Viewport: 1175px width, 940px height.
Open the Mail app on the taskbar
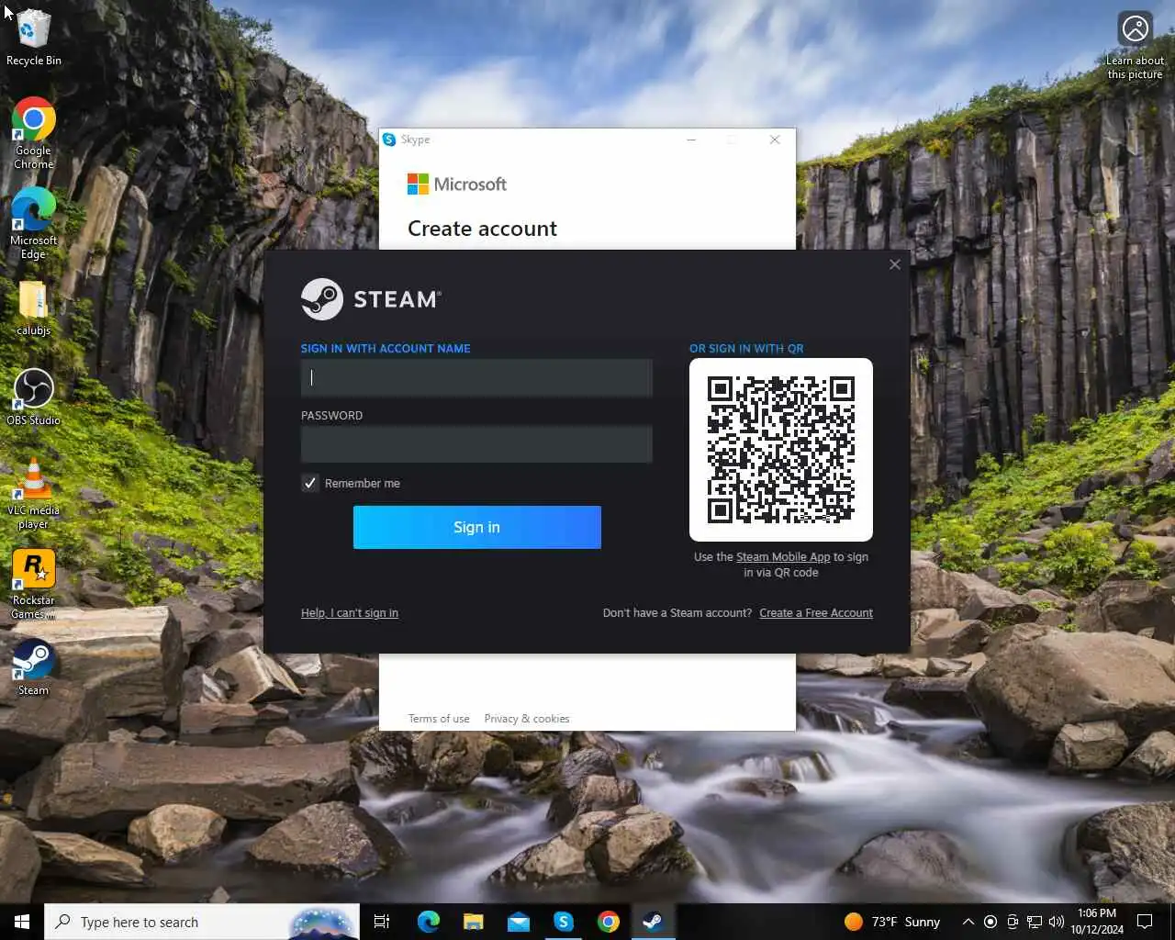pos(519,922)
